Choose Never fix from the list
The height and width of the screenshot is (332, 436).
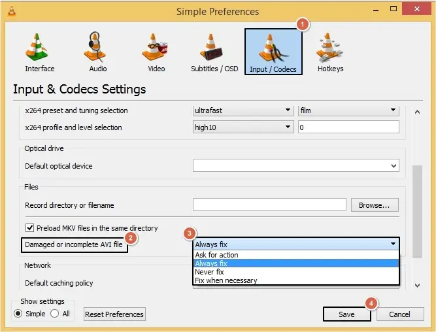click(296, 272)
